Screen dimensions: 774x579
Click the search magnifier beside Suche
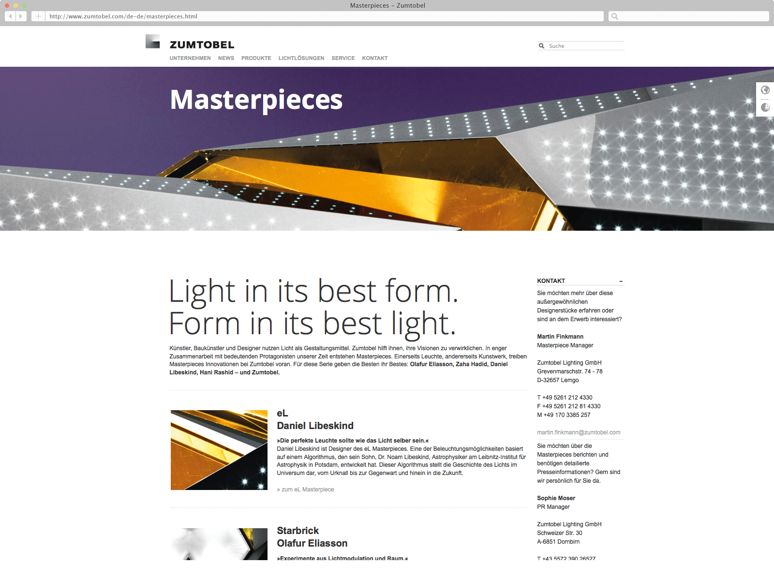[x=542, y=46]
